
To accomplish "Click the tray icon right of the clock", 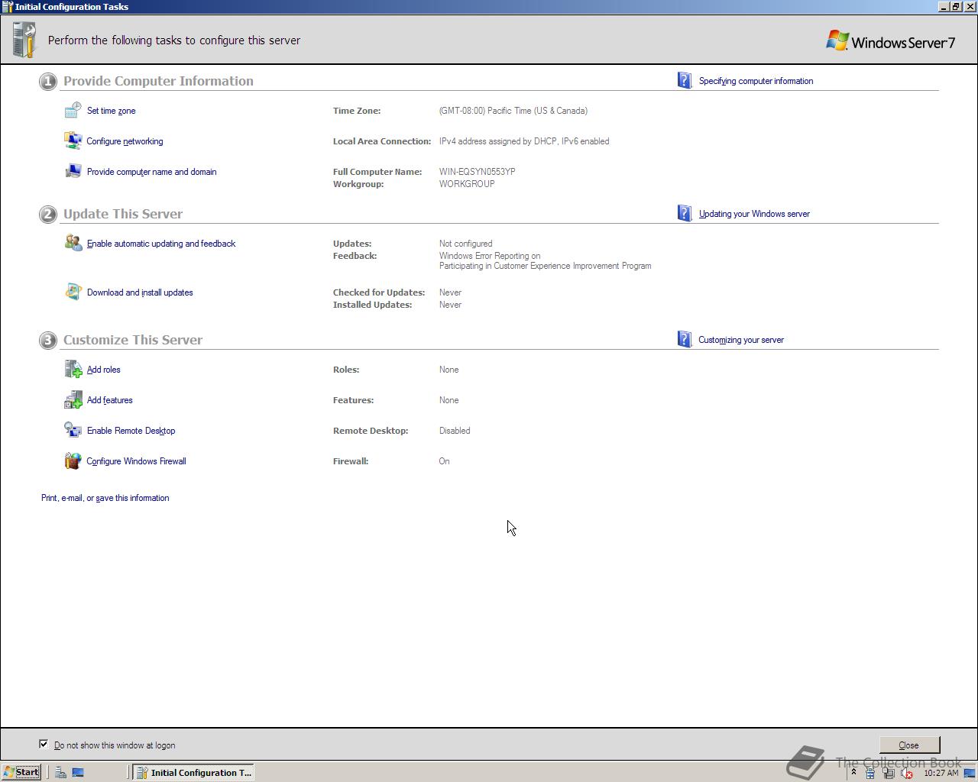I will [x=970, y=773].
